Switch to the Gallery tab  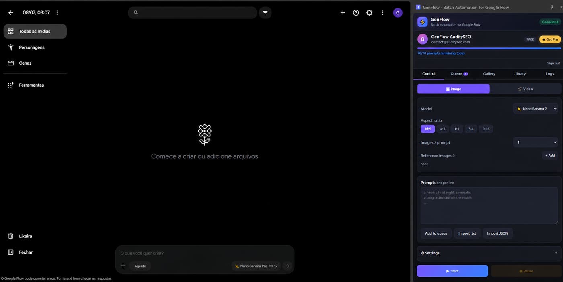coord(489,74)
